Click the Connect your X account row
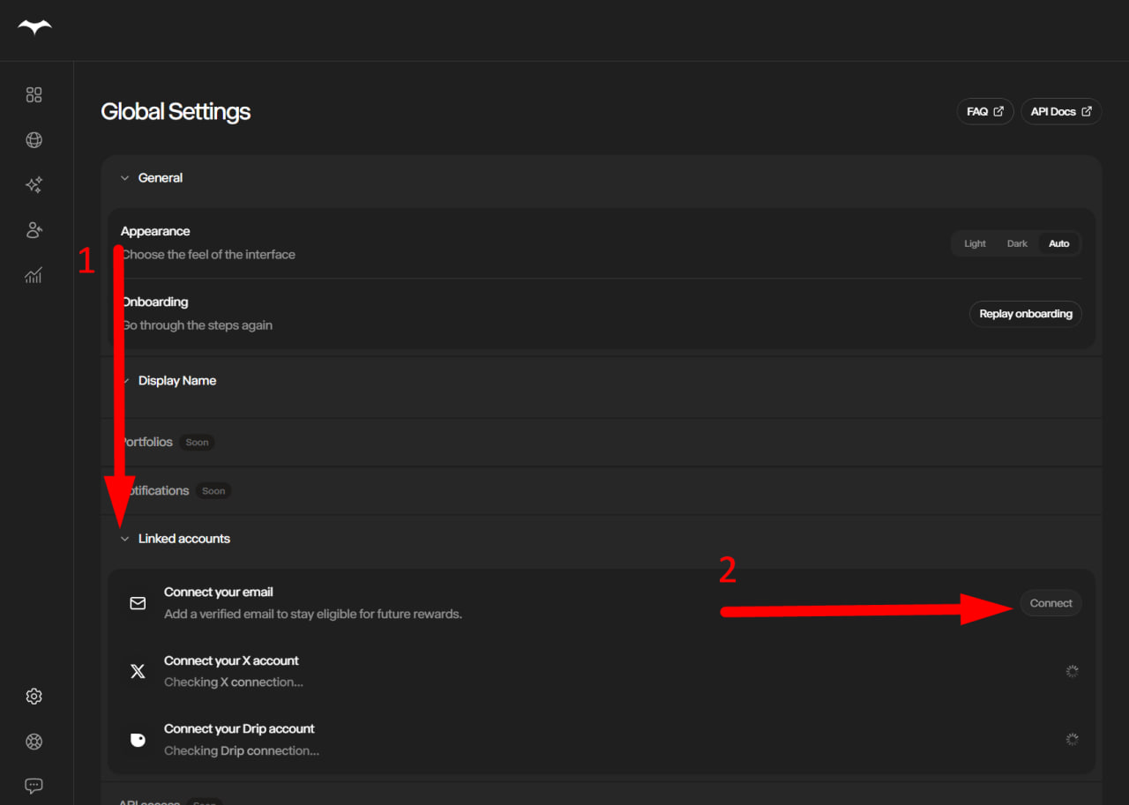Viewport: 1129px width, 805px height. pyautogui.click(x=602, y=671)
